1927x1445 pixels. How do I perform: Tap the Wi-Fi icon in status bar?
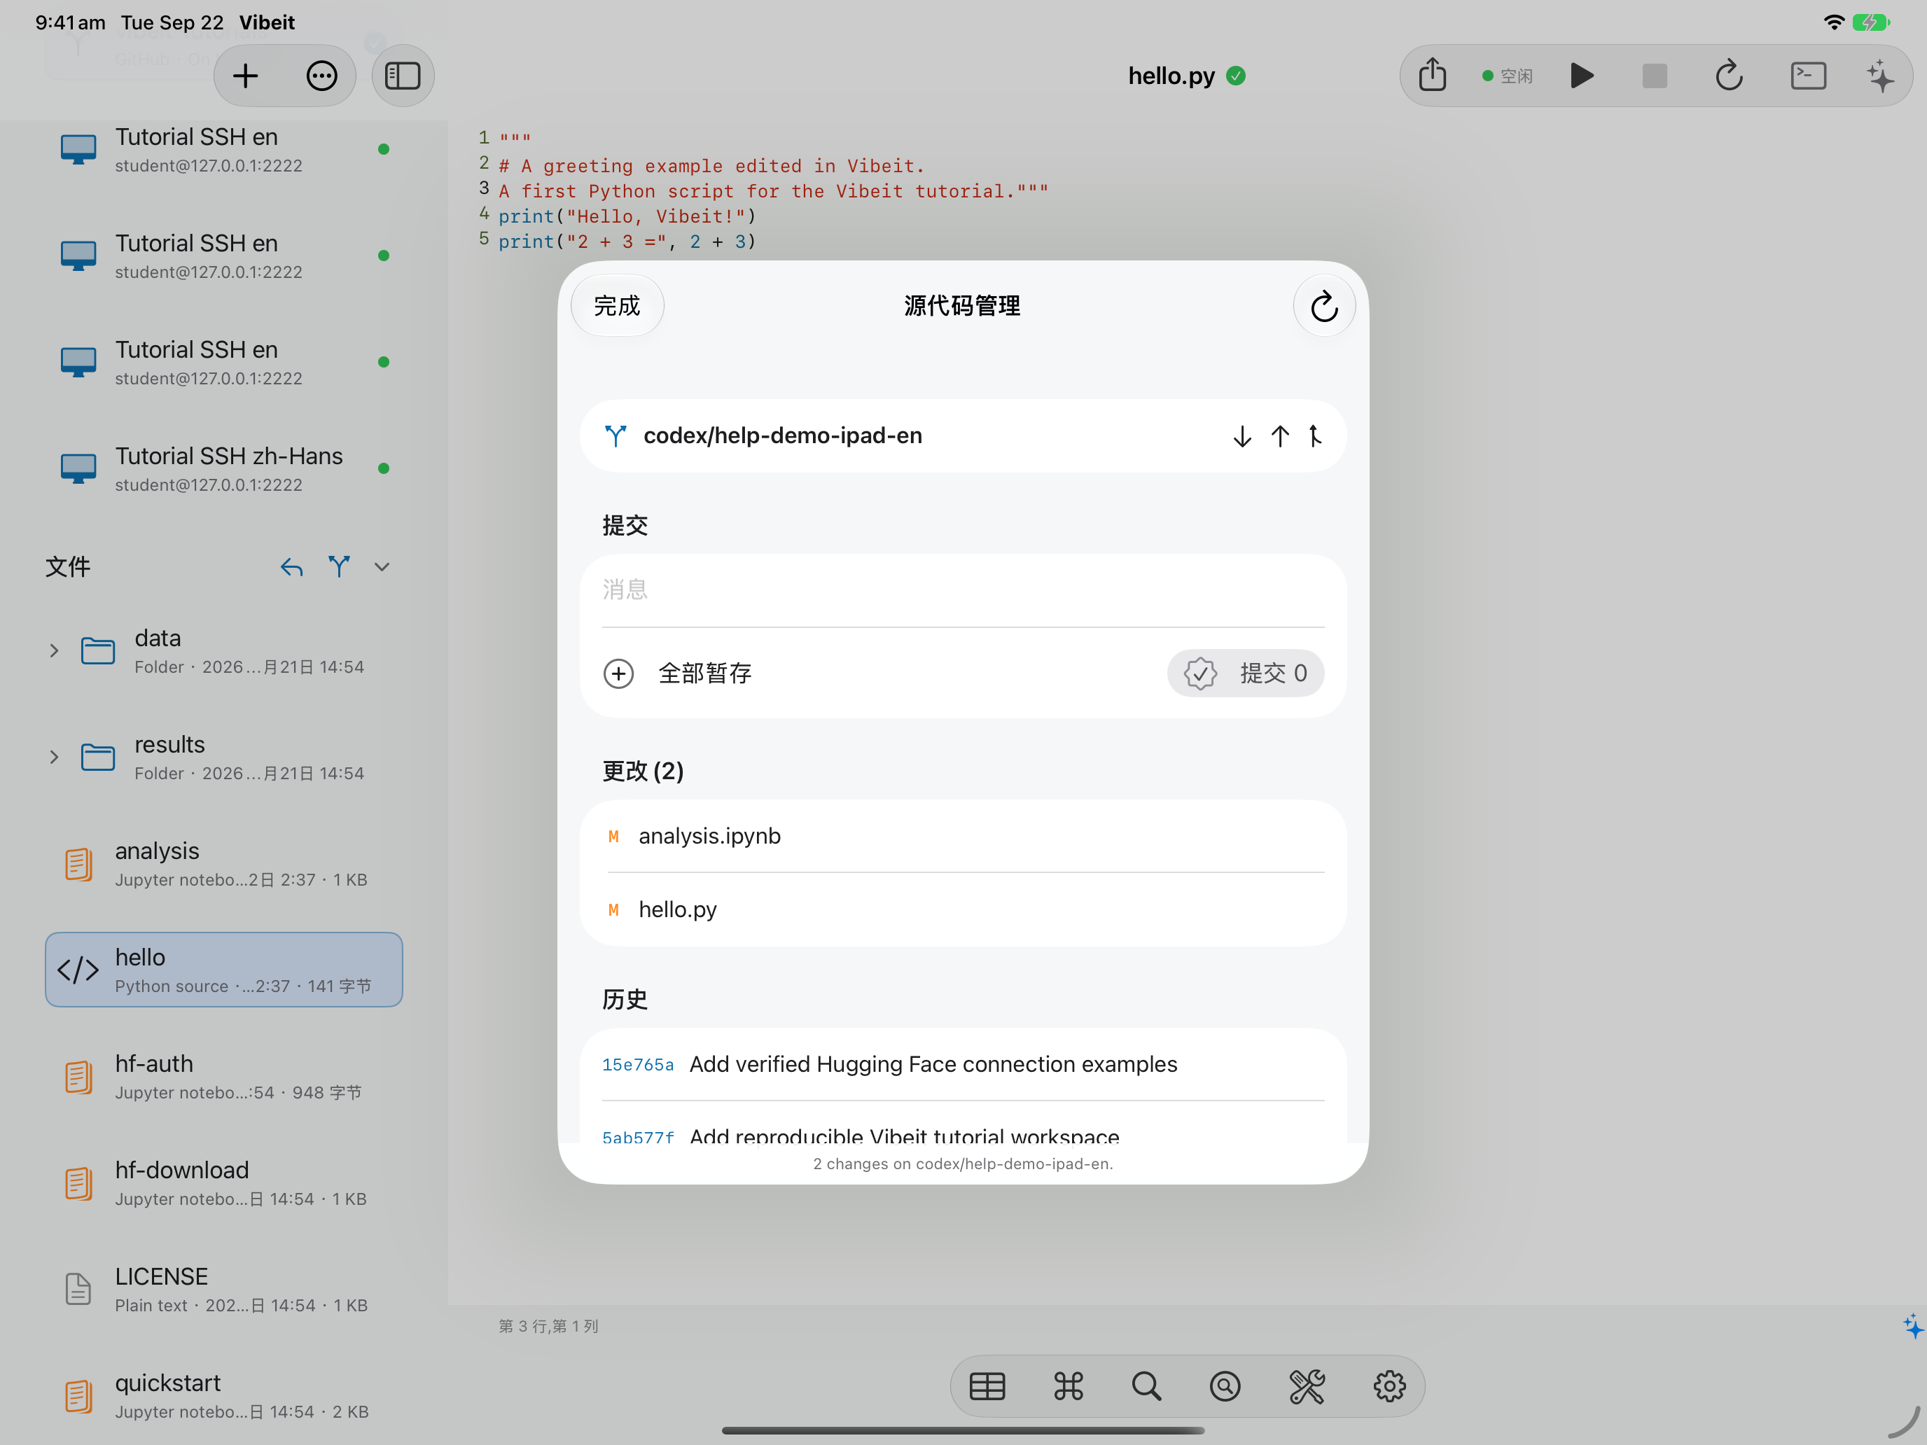coord(1833,22)
